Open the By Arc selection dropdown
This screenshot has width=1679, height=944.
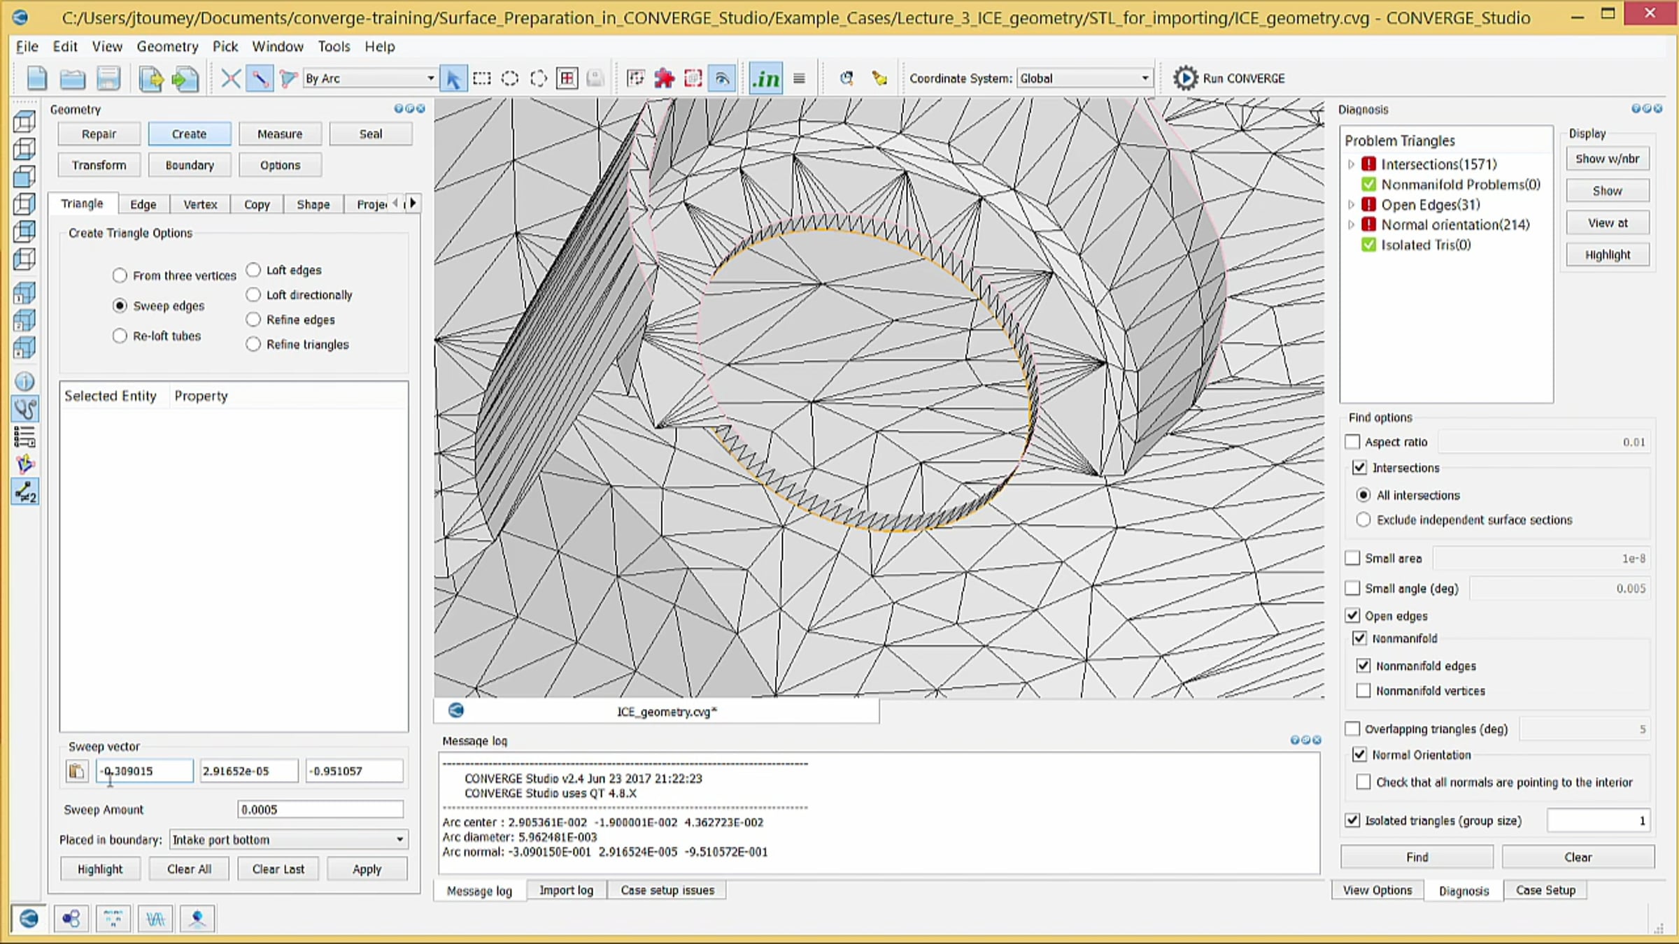pos(369,78)
